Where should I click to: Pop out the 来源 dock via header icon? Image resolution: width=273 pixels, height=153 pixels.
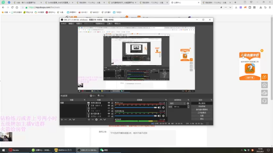pyautogui.click(x=112, y=100)
